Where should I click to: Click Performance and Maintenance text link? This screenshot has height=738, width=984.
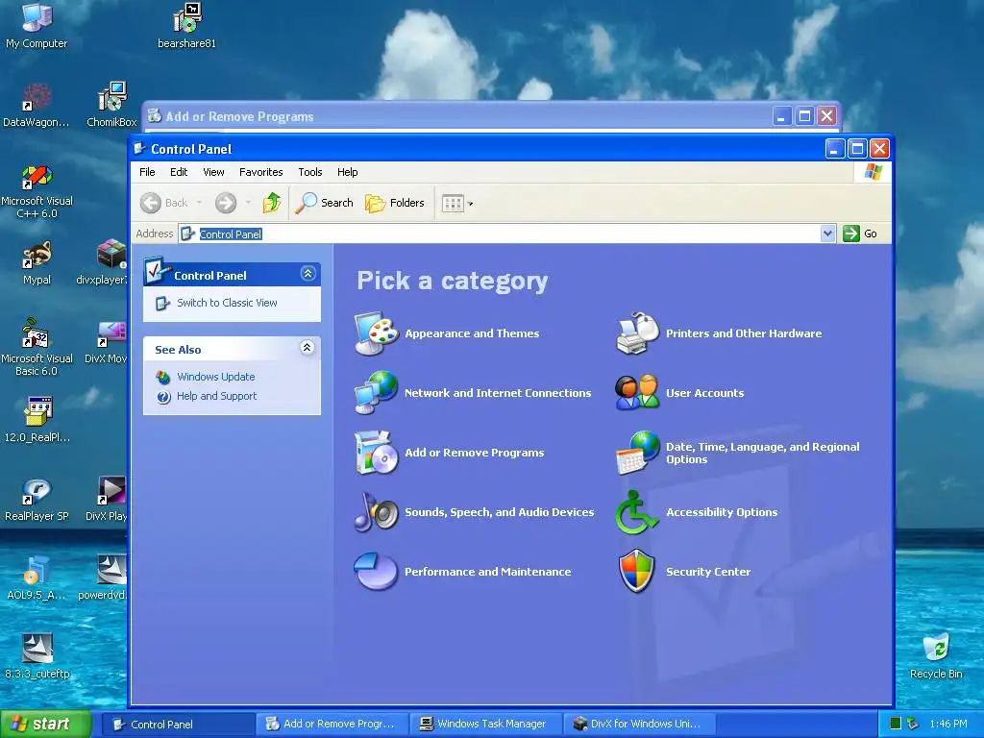(x=487, y=572)
